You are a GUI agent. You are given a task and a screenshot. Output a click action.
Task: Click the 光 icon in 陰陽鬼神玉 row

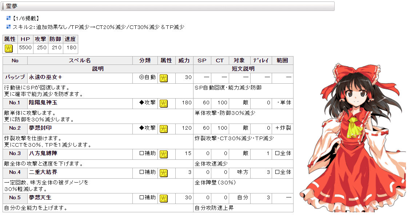pyautogui.click(x=164, y=103)
